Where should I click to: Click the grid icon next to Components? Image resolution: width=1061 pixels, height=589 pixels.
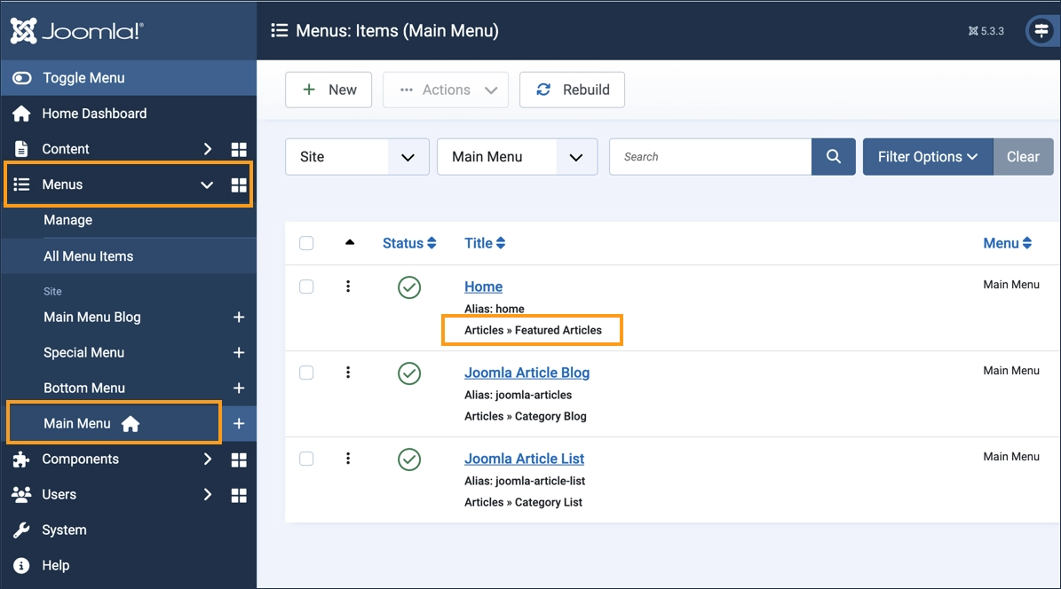tap(238, 459)
